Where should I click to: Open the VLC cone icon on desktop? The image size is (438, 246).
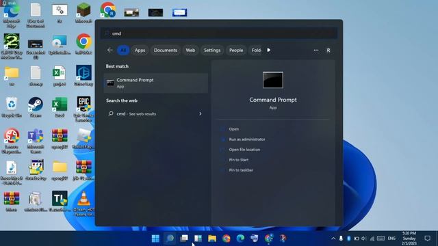pyautogui.click(x=83, y=203)
